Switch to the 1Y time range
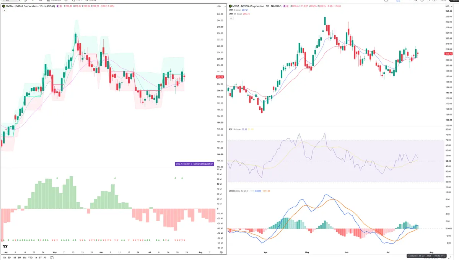 (x=36, y=258)
